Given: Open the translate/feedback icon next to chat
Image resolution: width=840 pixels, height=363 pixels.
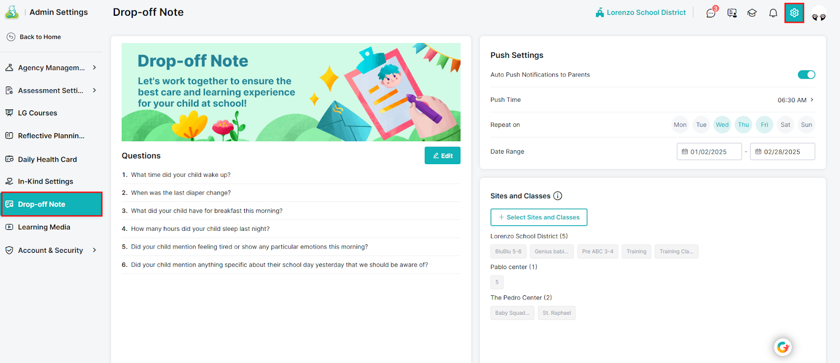Looking at the screenshot, I should [x=732, y=13].
